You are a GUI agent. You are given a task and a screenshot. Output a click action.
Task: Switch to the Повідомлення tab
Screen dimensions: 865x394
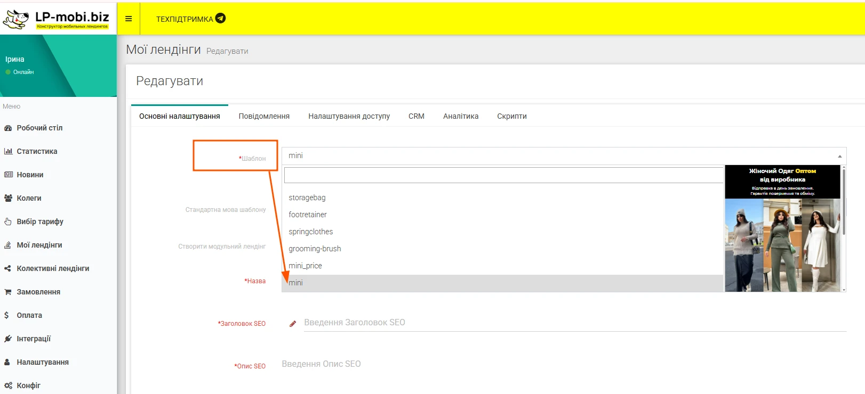[264, 116]
